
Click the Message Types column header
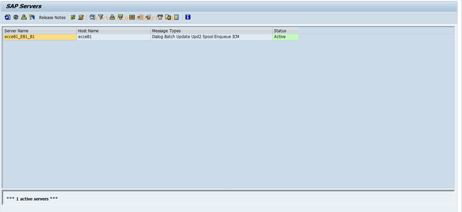coord(212,31)
